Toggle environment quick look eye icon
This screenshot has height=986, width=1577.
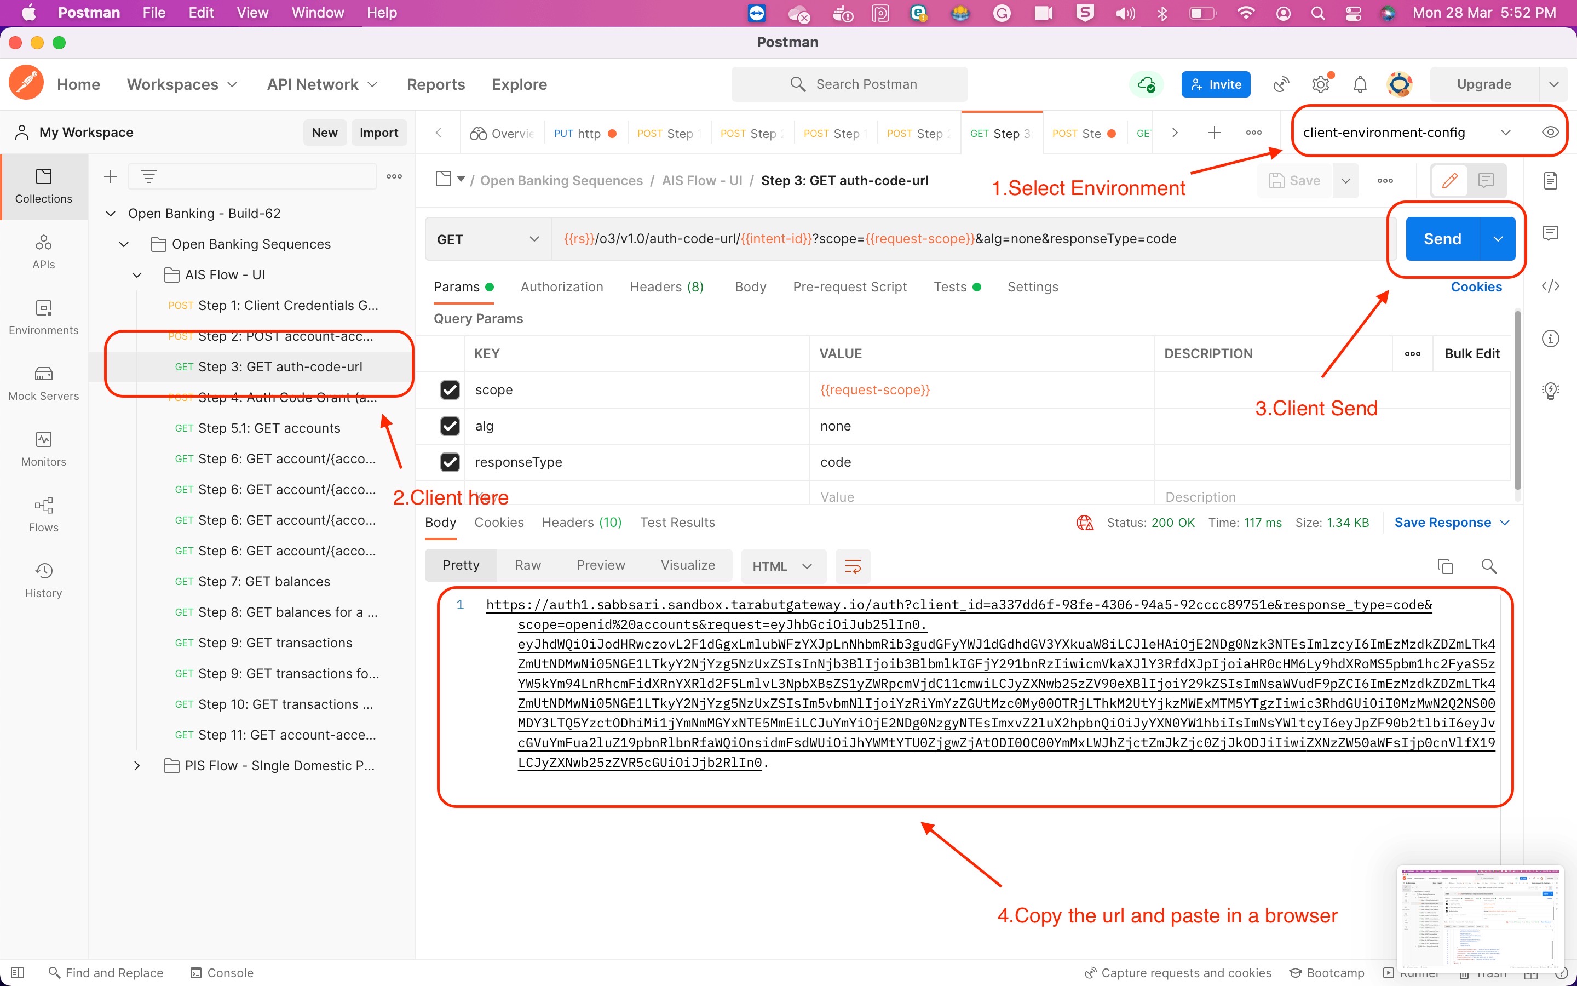point(1550,133)
